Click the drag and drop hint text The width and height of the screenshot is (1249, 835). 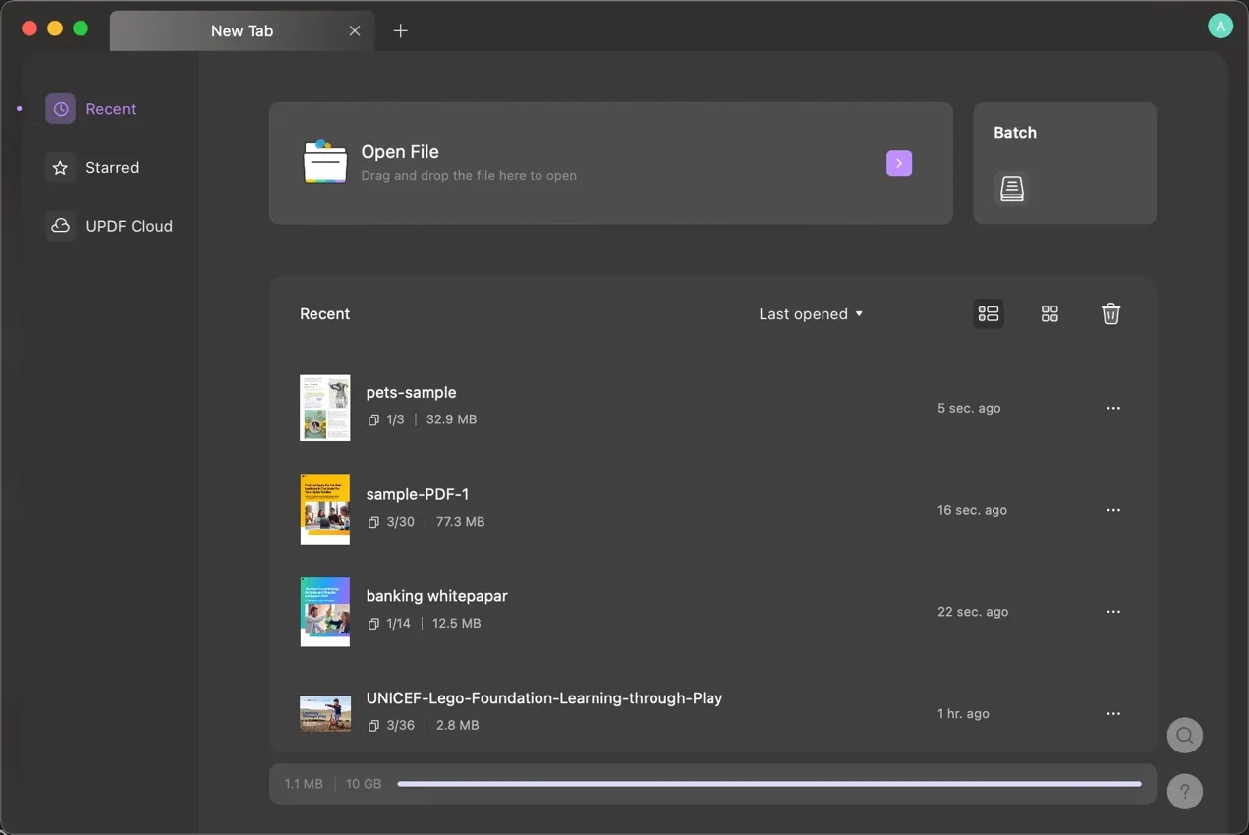pos(469,176)
